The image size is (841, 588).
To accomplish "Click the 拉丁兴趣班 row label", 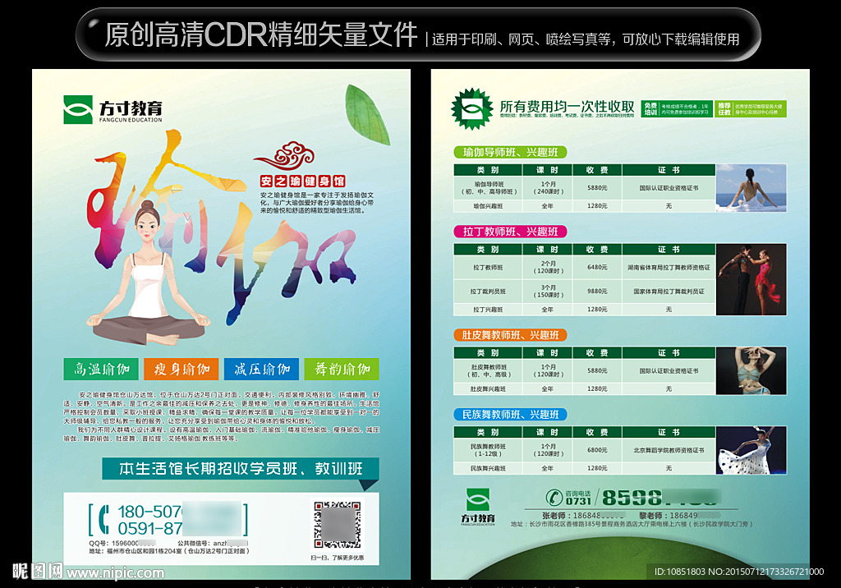I will click(488, 310).
